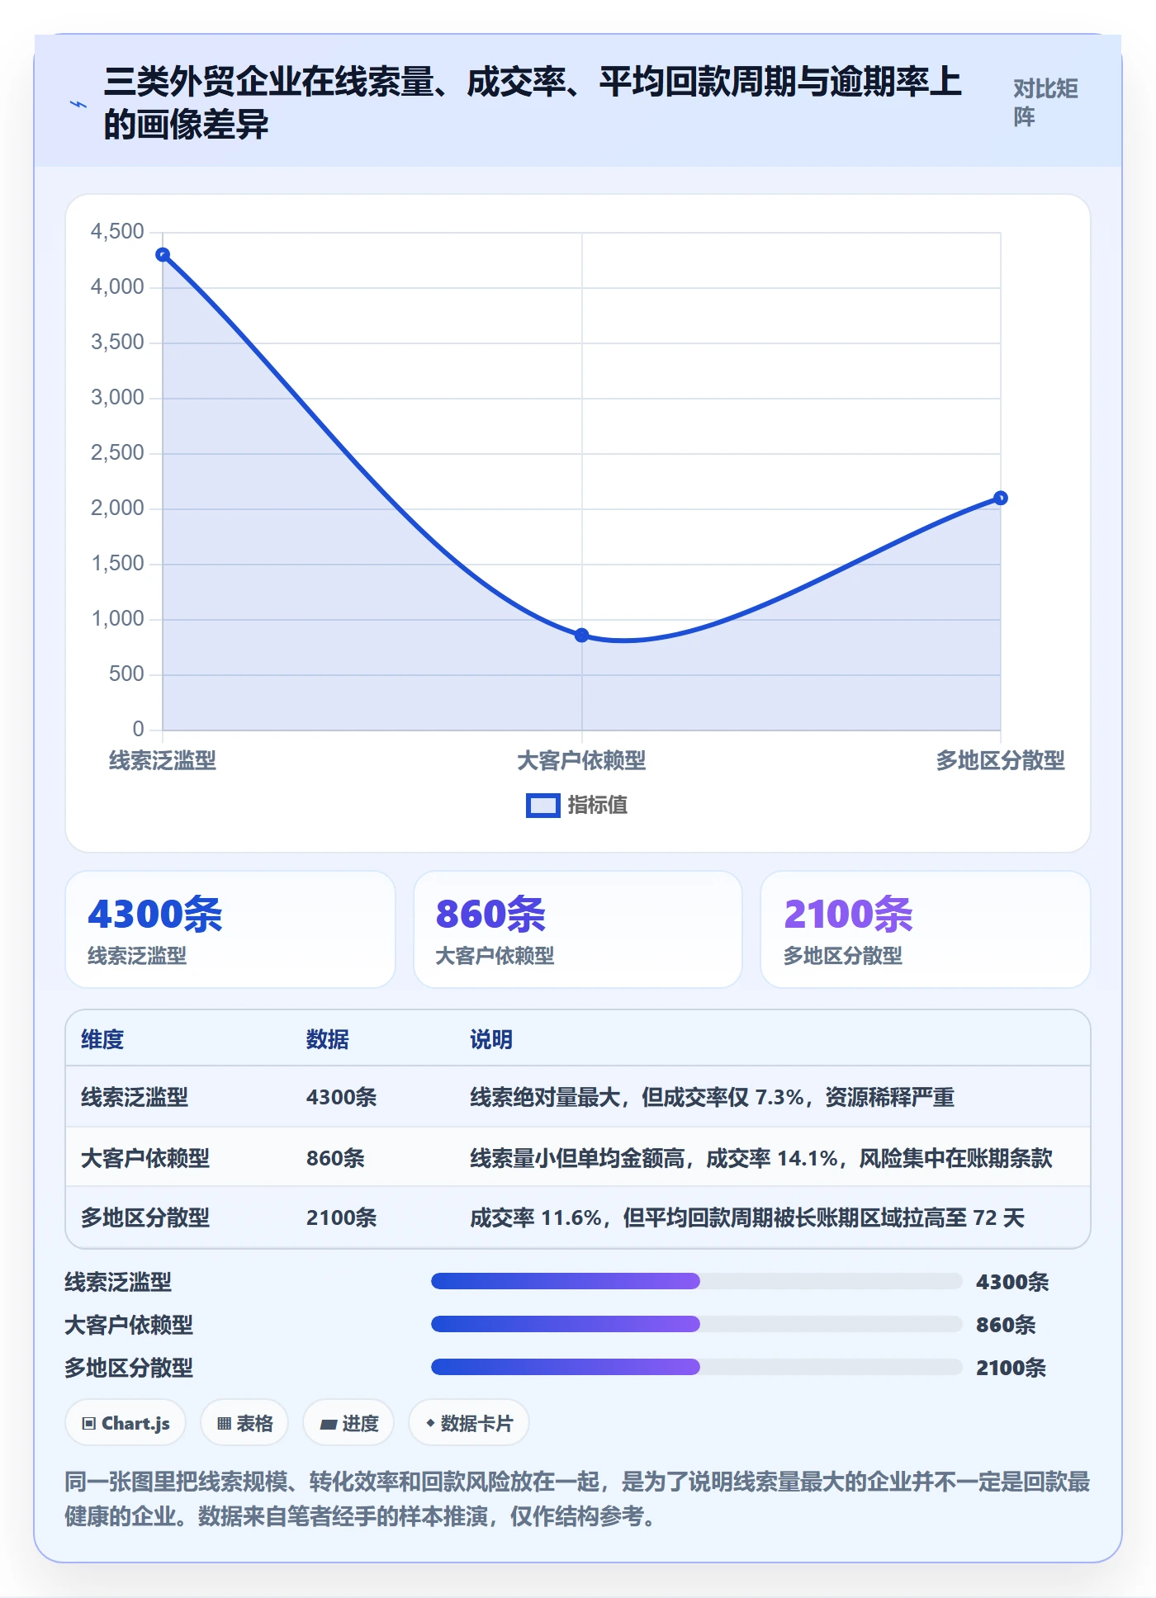Click the description mentioning 成交率 14.1%
This screenshot has height=1598, width=1156.
coord(761,1158)
